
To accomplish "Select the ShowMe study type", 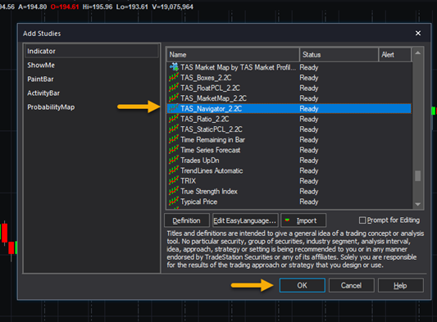I will click(x=41, y=66).
